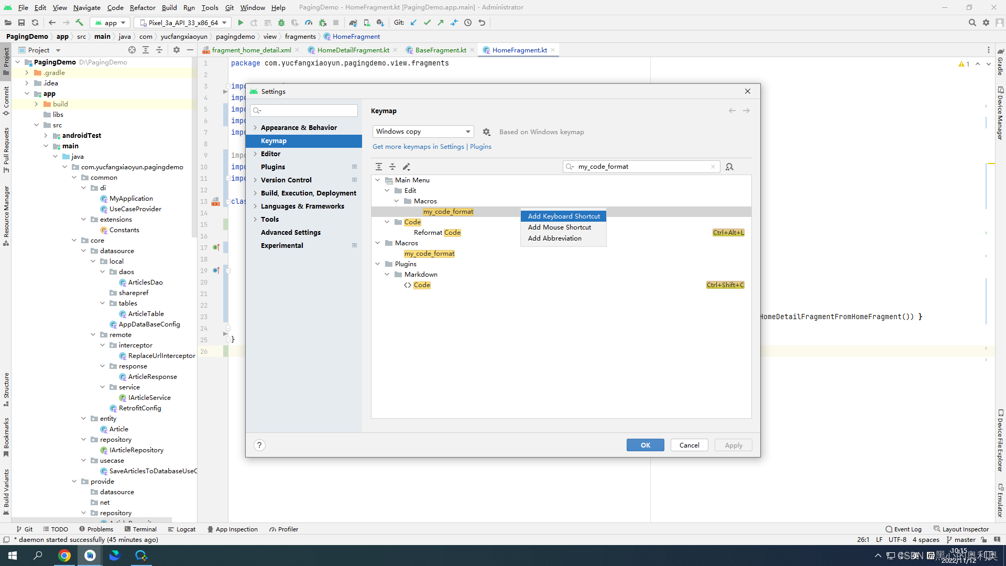The height and width of the screenshot is (566, 1006).
Task: Click the Settings help question-mark icon
Action: click(259, 445)
